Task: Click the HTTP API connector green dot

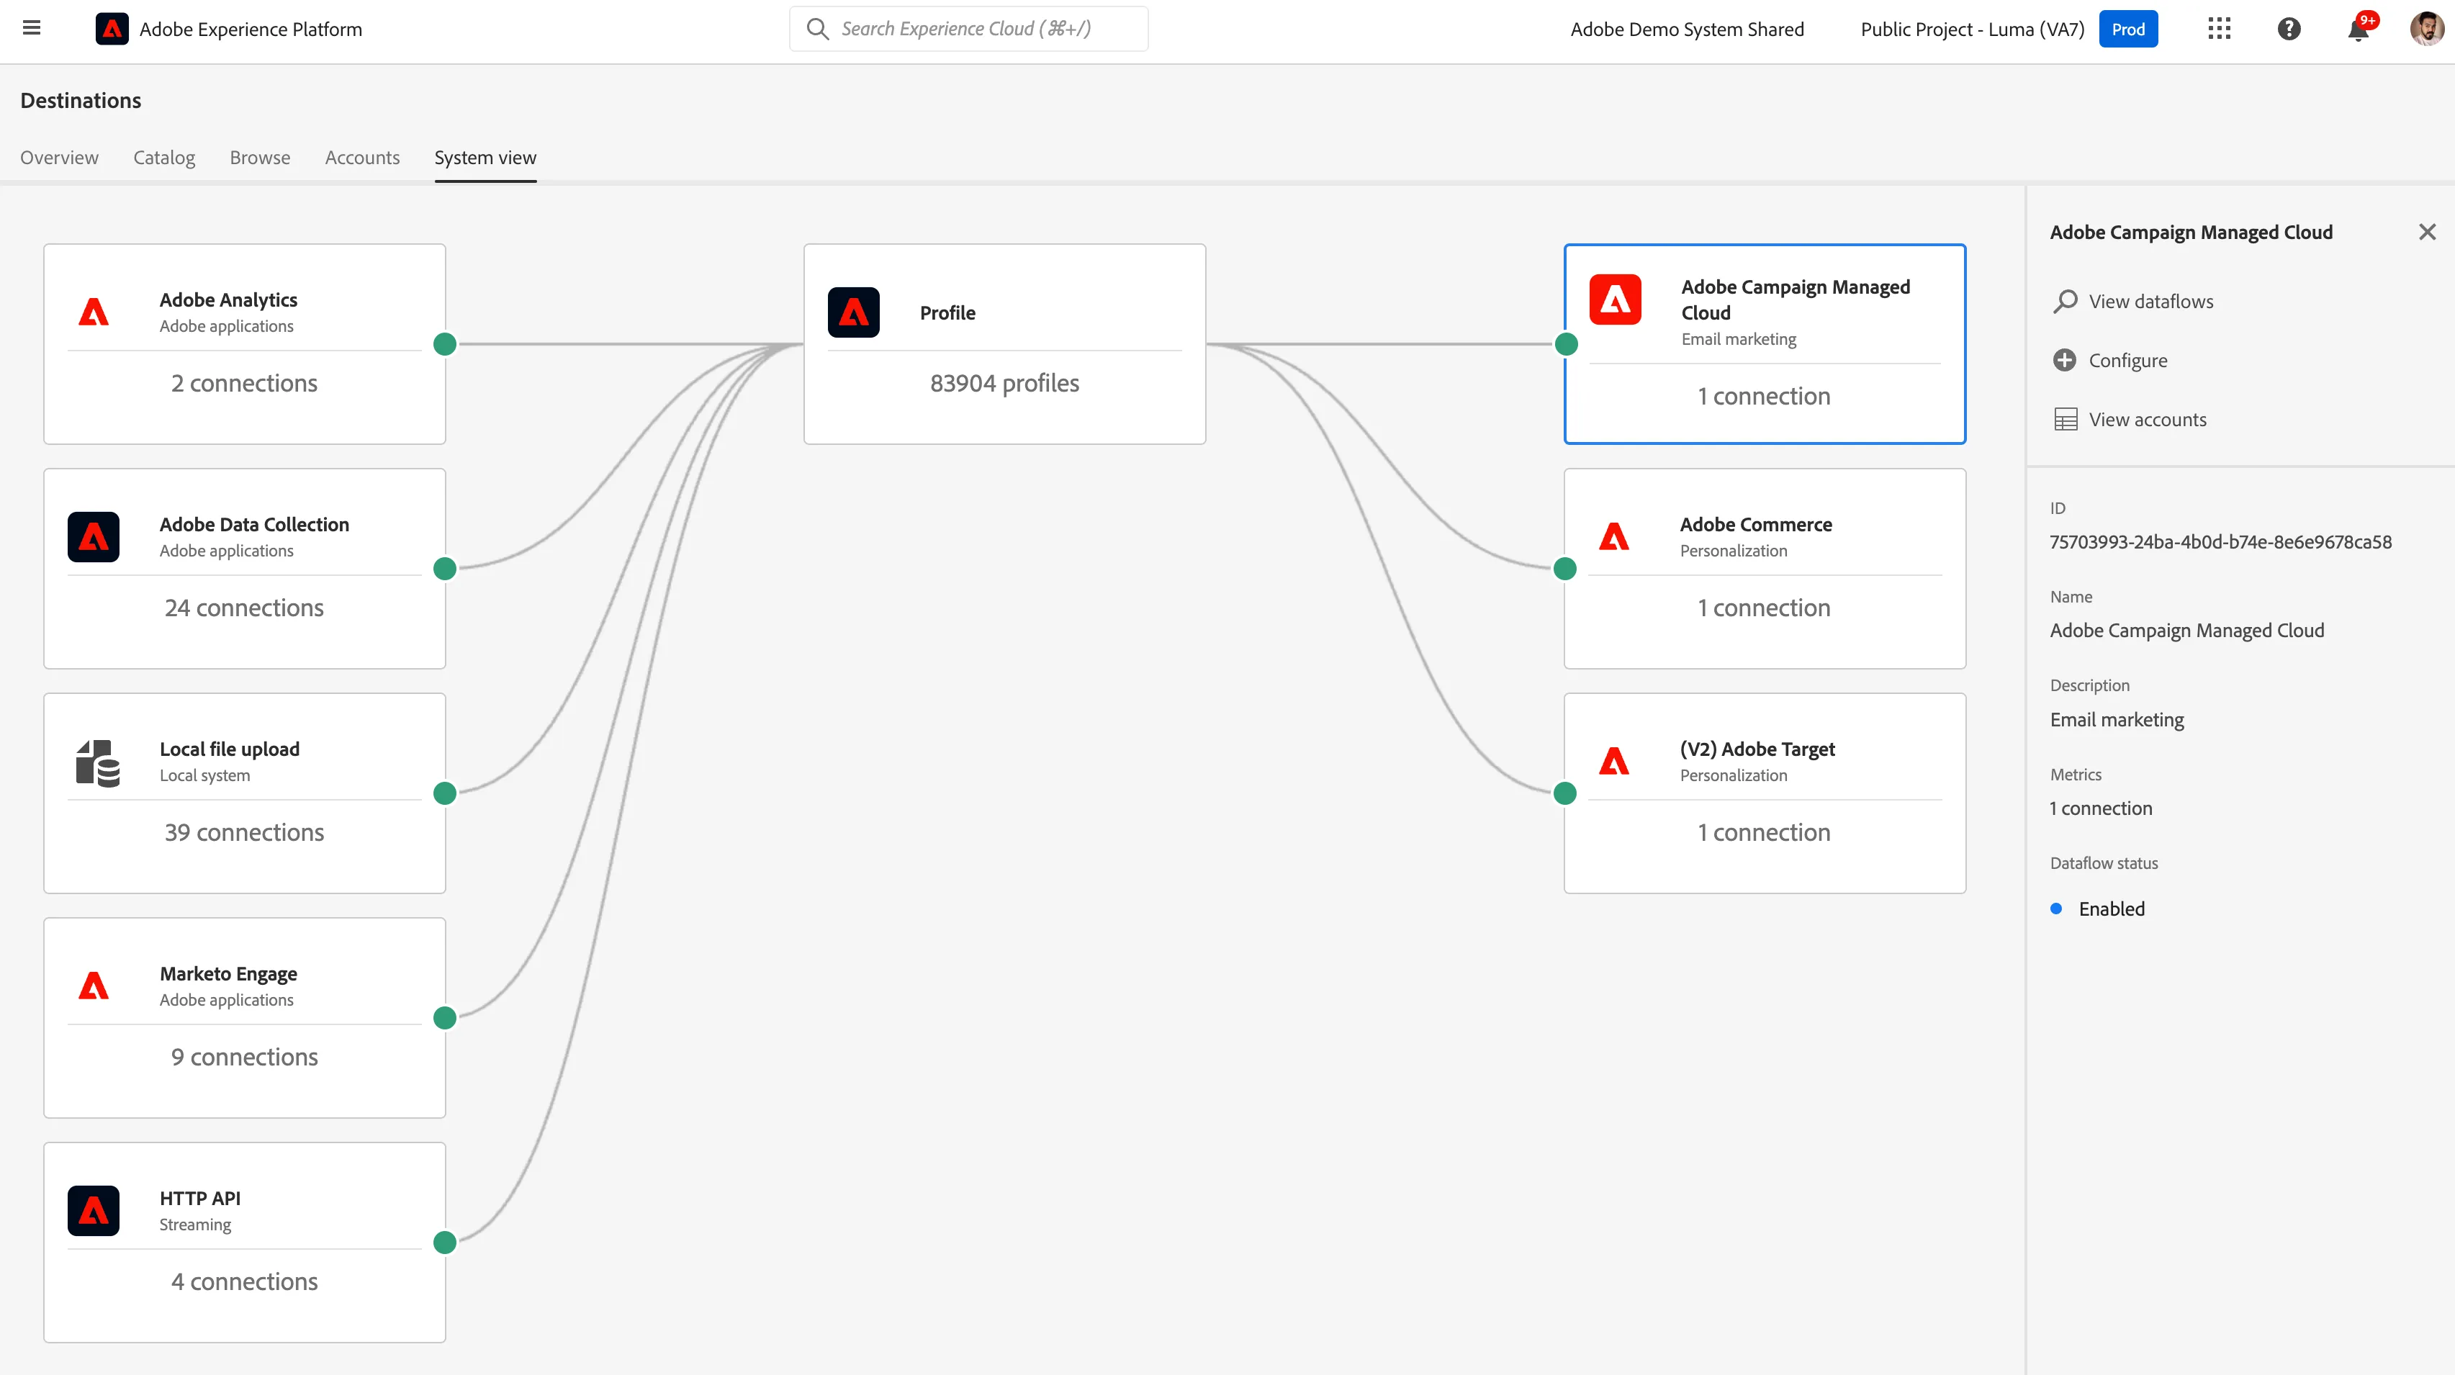Action: point(444,1243)
